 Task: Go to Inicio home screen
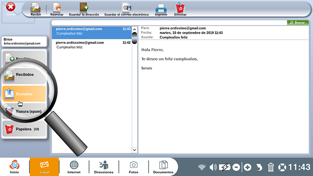pos(14,167)
